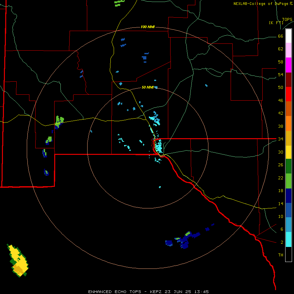Click the "22" legend value
The width and height of the screenshot is (294, 294).
281,178
